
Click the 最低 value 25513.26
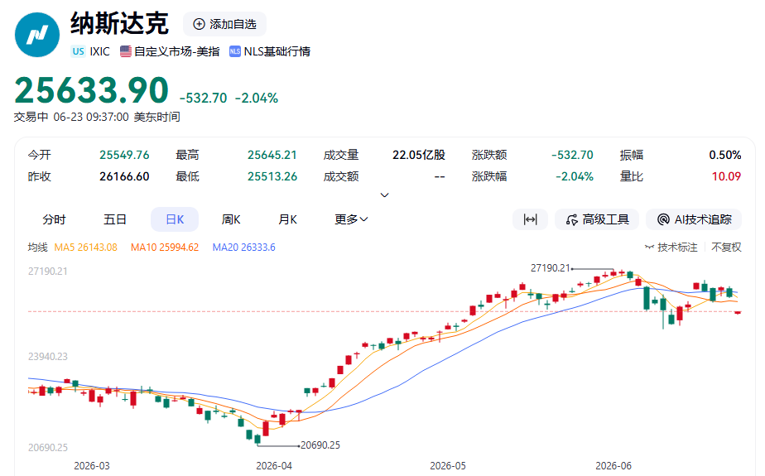pyautogui.click(x=272, y=176)
